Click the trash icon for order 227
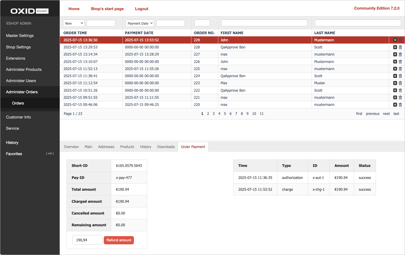 [x=400, y=54]
